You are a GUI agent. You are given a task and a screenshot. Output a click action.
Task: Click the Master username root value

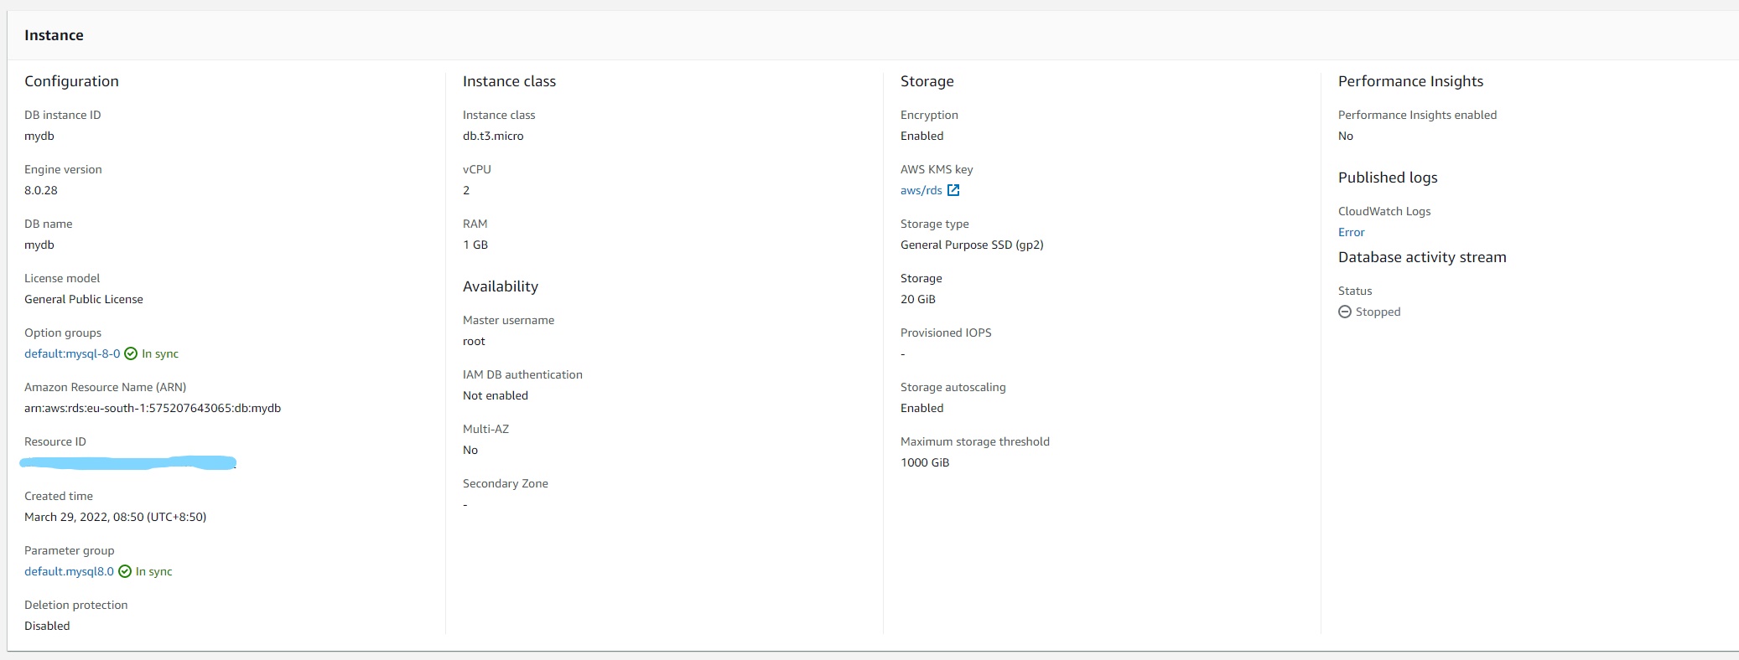pos(474,341)
